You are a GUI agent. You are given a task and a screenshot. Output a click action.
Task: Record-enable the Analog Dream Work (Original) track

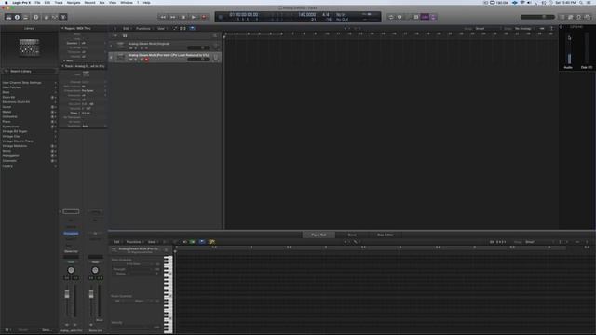[146, 48]
